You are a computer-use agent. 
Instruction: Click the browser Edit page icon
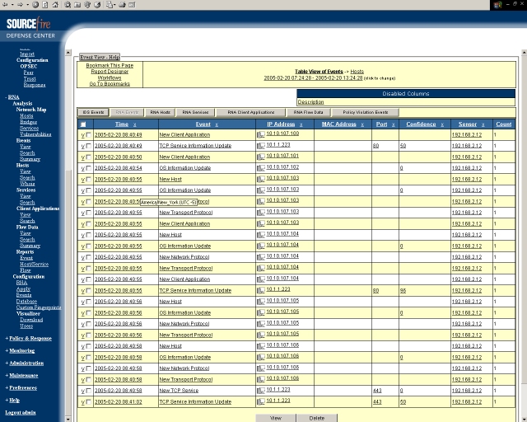click(x=132, y=5)
